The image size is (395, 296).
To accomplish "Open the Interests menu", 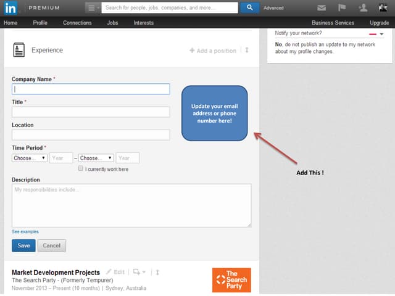I will tap(144, 23).
